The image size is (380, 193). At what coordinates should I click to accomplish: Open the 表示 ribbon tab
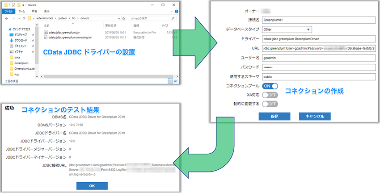tap(47, 11)
